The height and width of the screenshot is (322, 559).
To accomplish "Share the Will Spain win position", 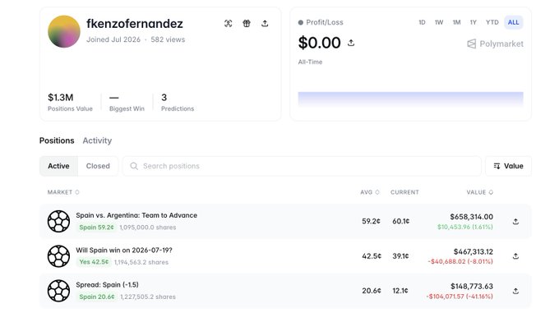I will click(515, 256).
